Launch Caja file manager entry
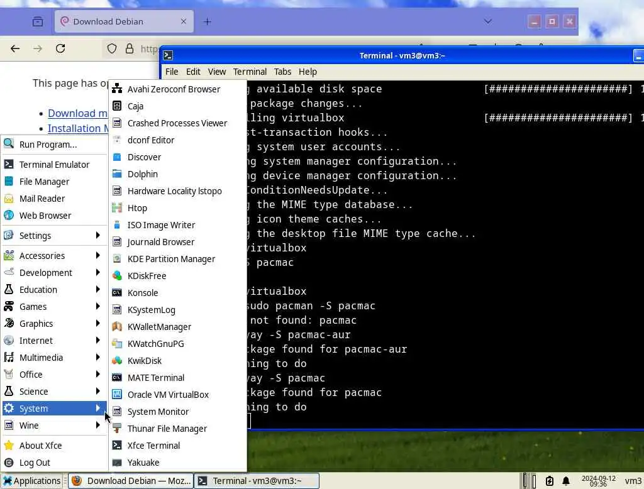Image resolution: width=644 pixels, height=489 pixels. (177, 106)
